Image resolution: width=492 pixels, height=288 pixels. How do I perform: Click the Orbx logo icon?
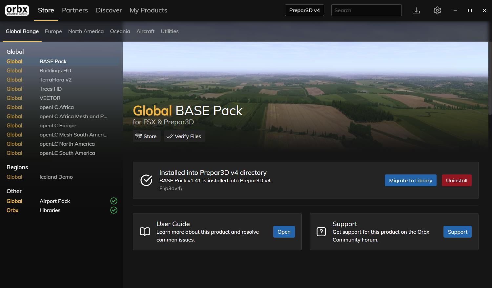pyautogui.click(x=17, y=10)
